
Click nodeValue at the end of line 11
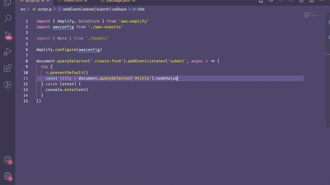click(x=167, y=78)
